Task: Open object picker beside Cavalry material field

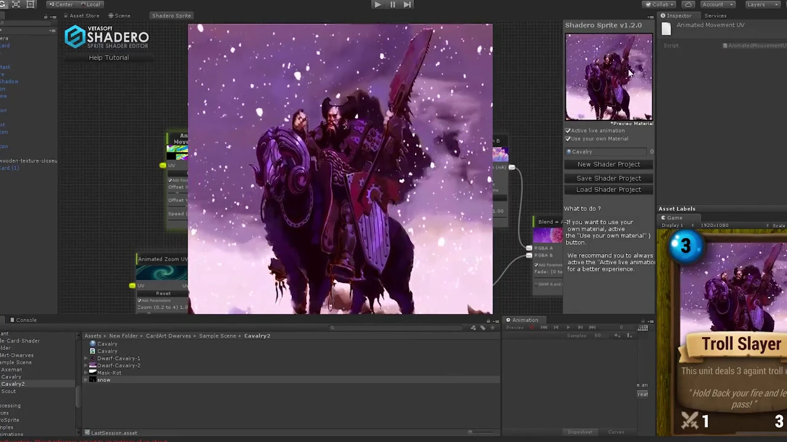Action: pos(652,152)
